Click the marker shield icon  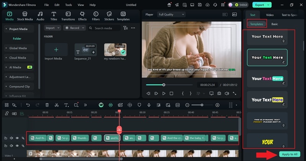point(139,105)
